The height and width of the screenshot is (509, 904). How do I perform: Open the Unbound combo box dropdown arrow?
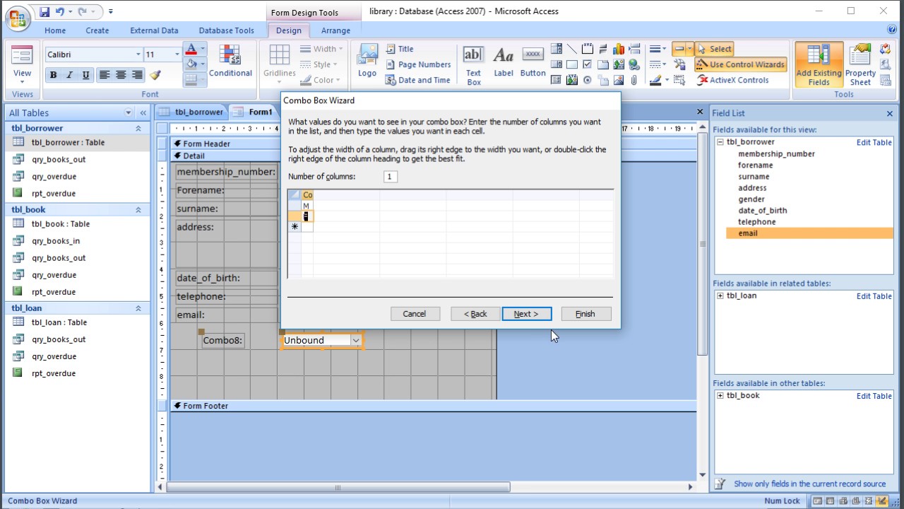[356, 340]
